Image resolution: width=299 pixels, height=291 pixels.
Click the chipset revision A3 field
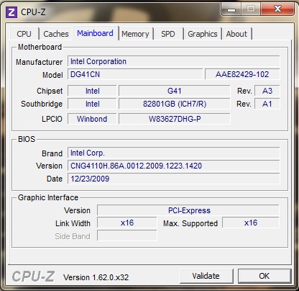click(267, 91)
